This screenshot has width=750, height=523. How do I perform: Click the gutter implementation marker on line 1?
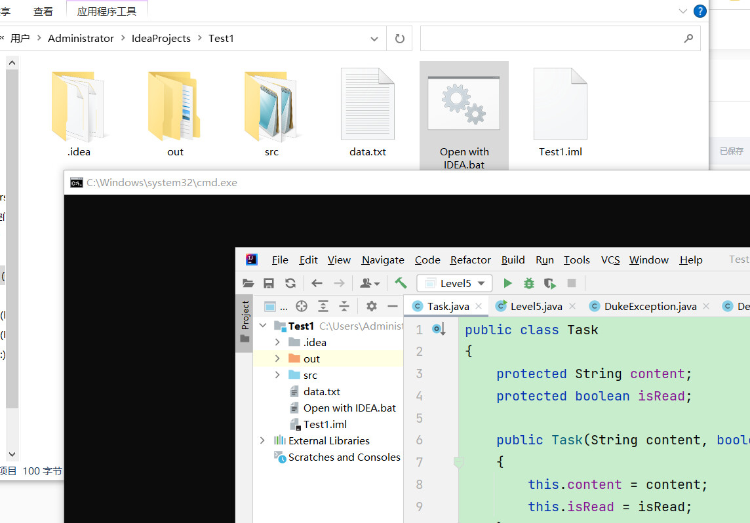point(439,329)
